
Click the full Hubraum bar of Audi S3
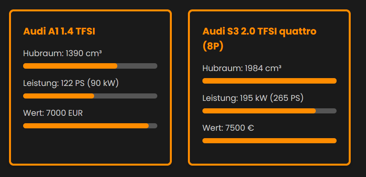(x=269, y=81)
